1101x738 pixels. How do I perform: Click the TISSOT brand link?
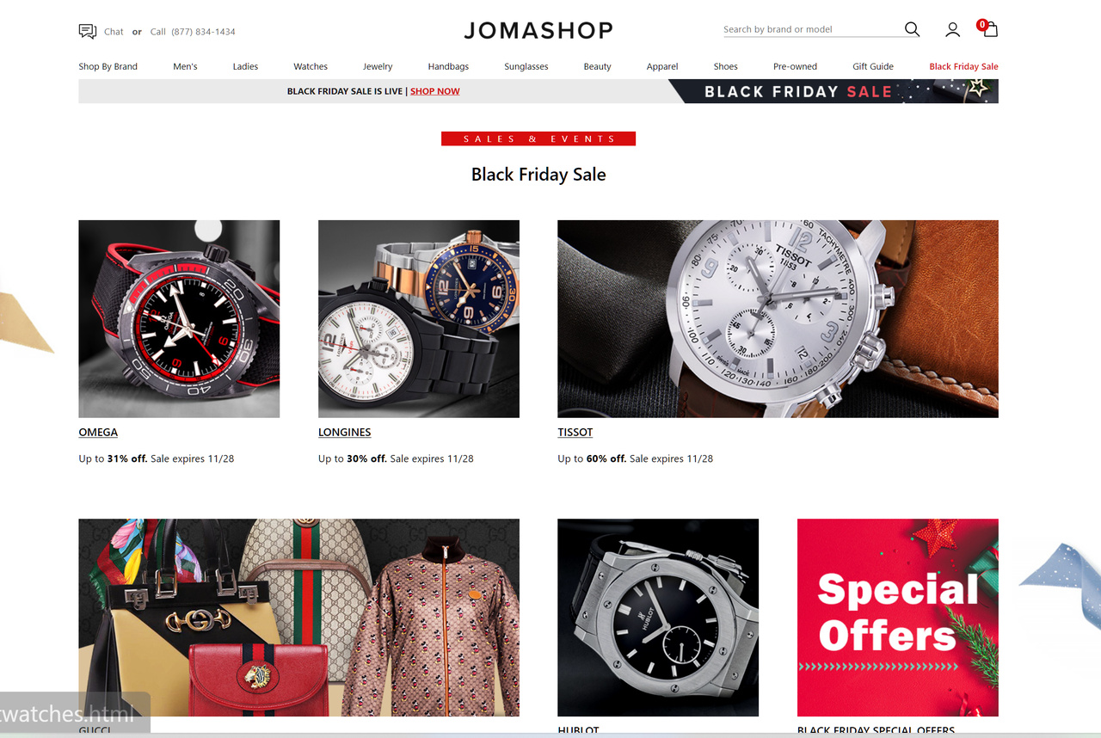pos(575,432)
